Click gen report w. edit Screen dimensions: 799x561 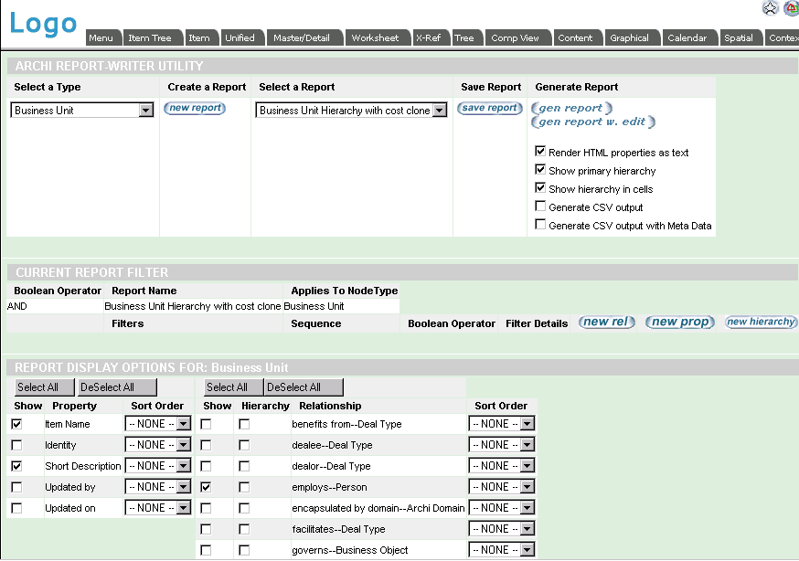(x=591, y=121)
